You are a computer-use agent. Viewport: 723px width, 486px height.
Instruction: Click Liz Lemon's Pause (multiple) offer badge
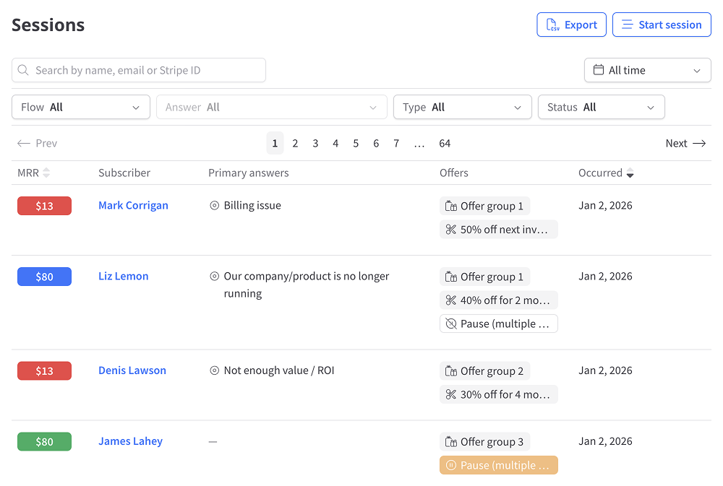click(x=498, y=324)
